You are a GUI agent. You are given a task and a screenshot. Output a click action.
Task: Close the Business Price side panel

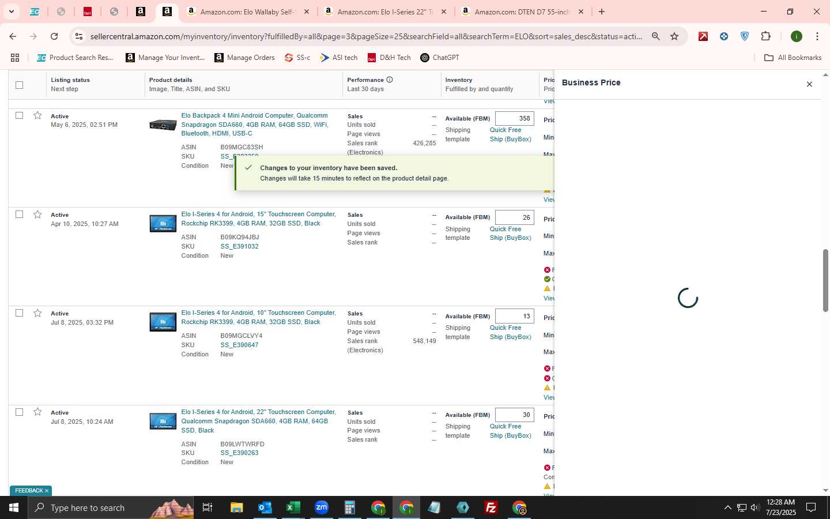(x=809, y=84)
